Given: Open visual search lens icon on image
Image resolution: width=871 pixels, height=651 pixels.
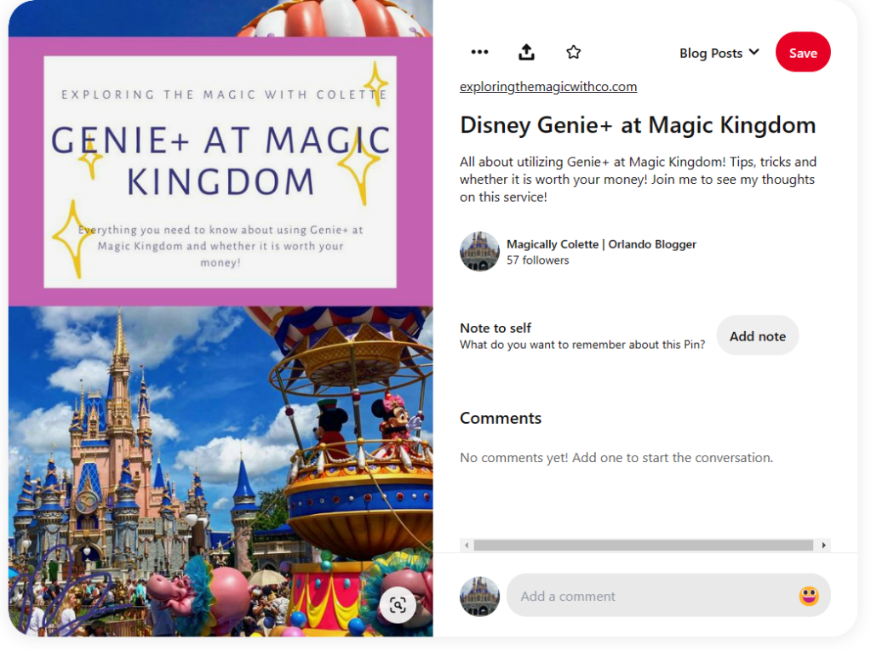Looking at the screenshot, I should point(398,605).
